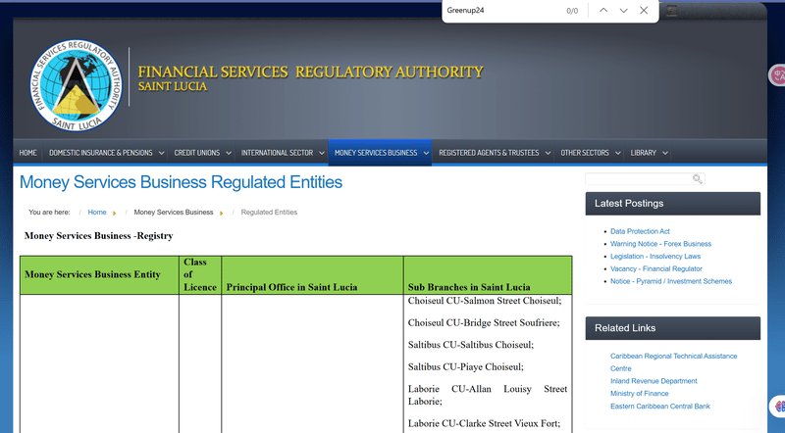
Task: Open the Library menu
Action: 644,153
